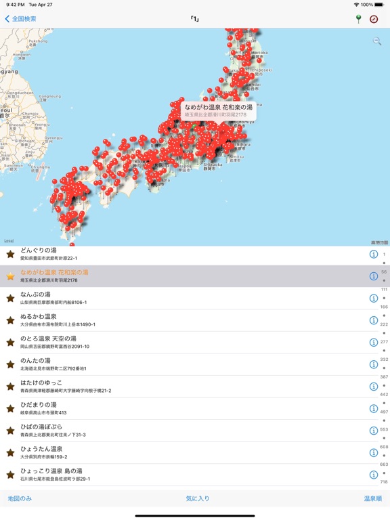Tap the battery indicator in status bar
The image size is (390, 520).
pyautogui.click(x=379, y=5)
